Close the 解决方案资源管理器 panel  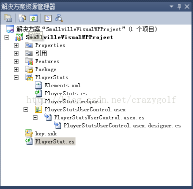187,7
